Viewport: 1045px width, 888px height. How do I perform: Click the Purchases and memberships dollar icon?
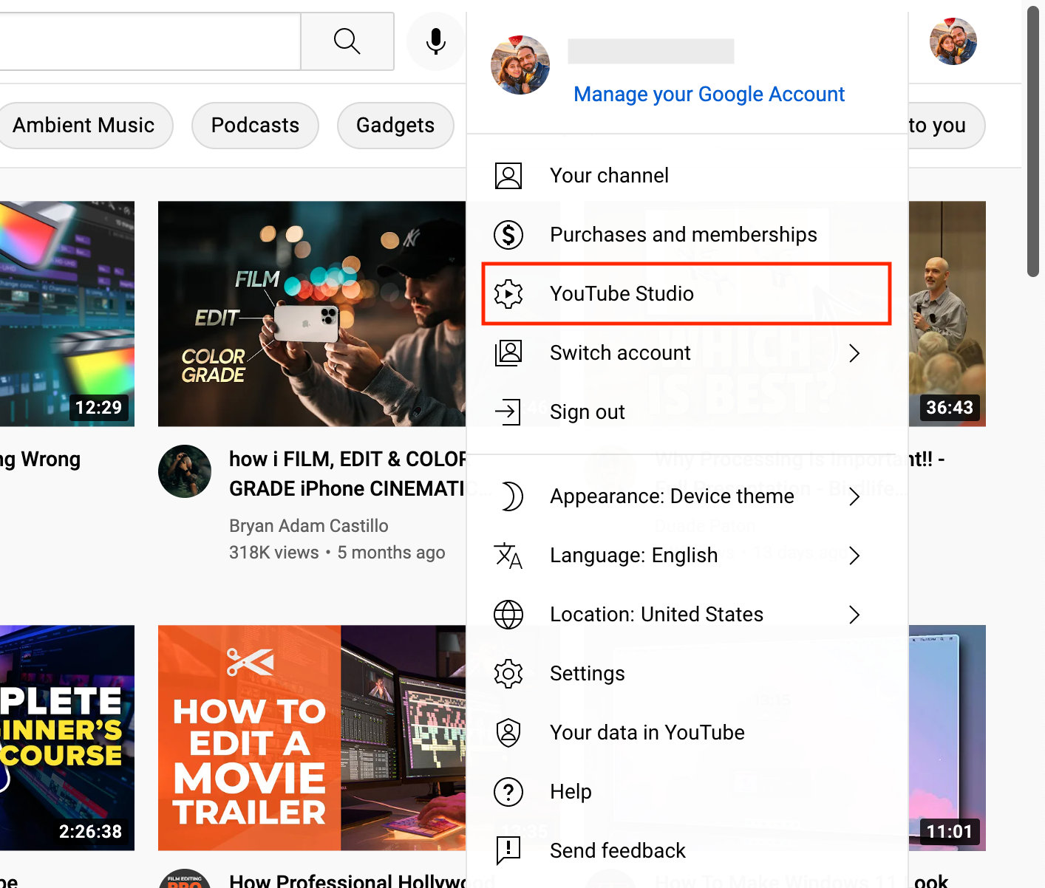[508, 235]
